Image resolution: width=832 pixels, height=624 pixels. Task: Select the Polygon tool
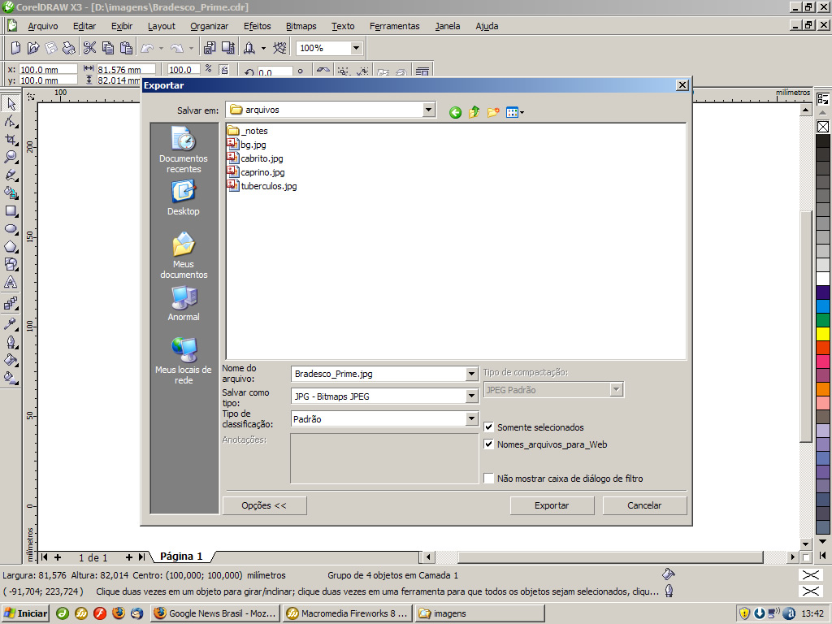pyautogui.click(x=11, y=247)
